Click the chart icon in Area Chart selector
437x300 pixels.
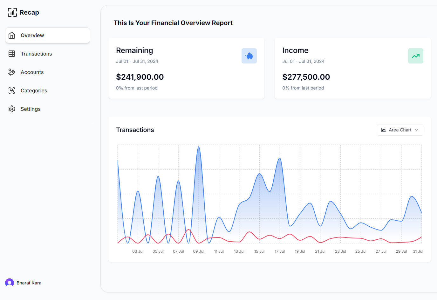[x=384, y=130]
